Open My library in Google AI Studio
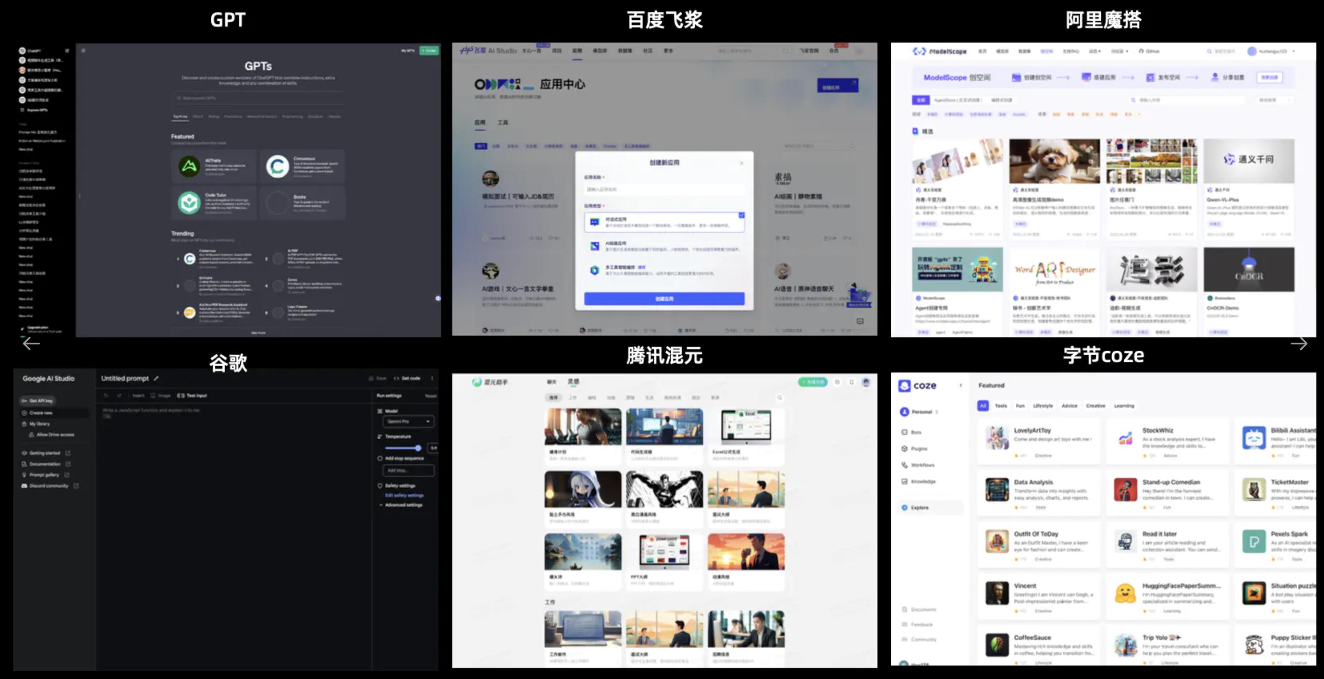The image size is (1324, 679). (x=39, y=424)
